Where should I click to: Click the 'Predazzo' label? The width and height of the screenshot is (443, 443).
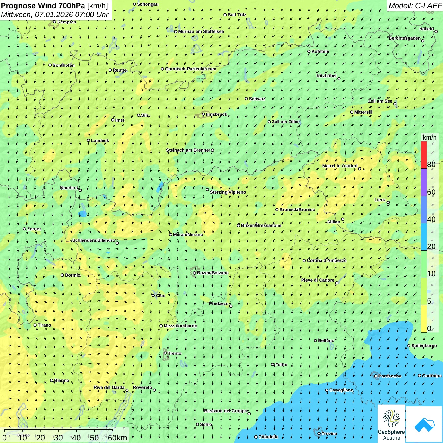click(x=219, y=303)
